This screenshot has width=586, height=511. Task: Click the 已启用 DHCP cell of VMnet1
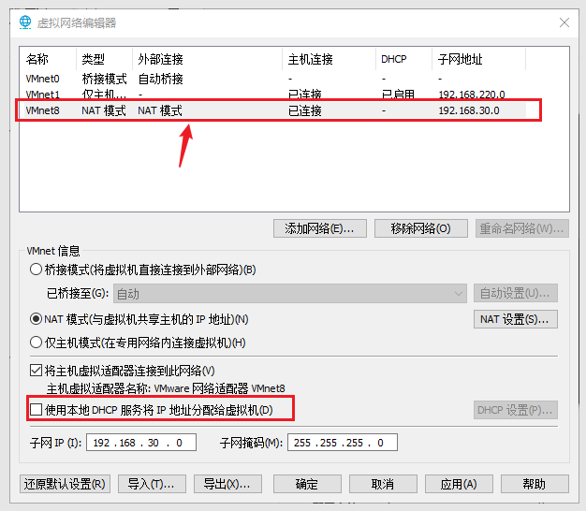398,95
